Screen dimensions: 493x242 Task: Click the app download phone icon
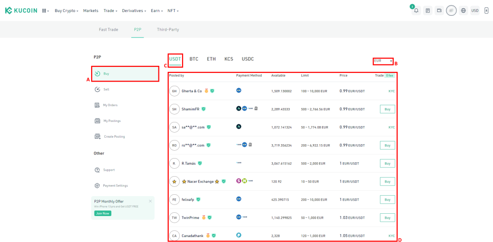click(x=487, y=10)
